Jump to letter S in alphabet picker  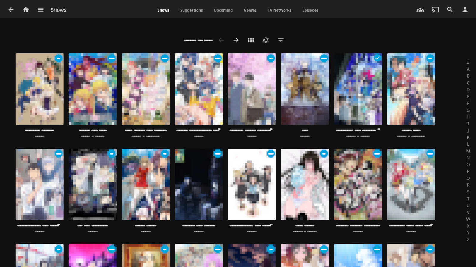[468, 192]
